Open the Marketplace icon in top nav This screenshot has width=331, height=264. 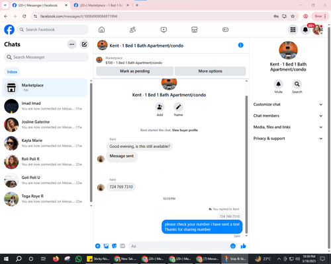(x=195, y=30)
